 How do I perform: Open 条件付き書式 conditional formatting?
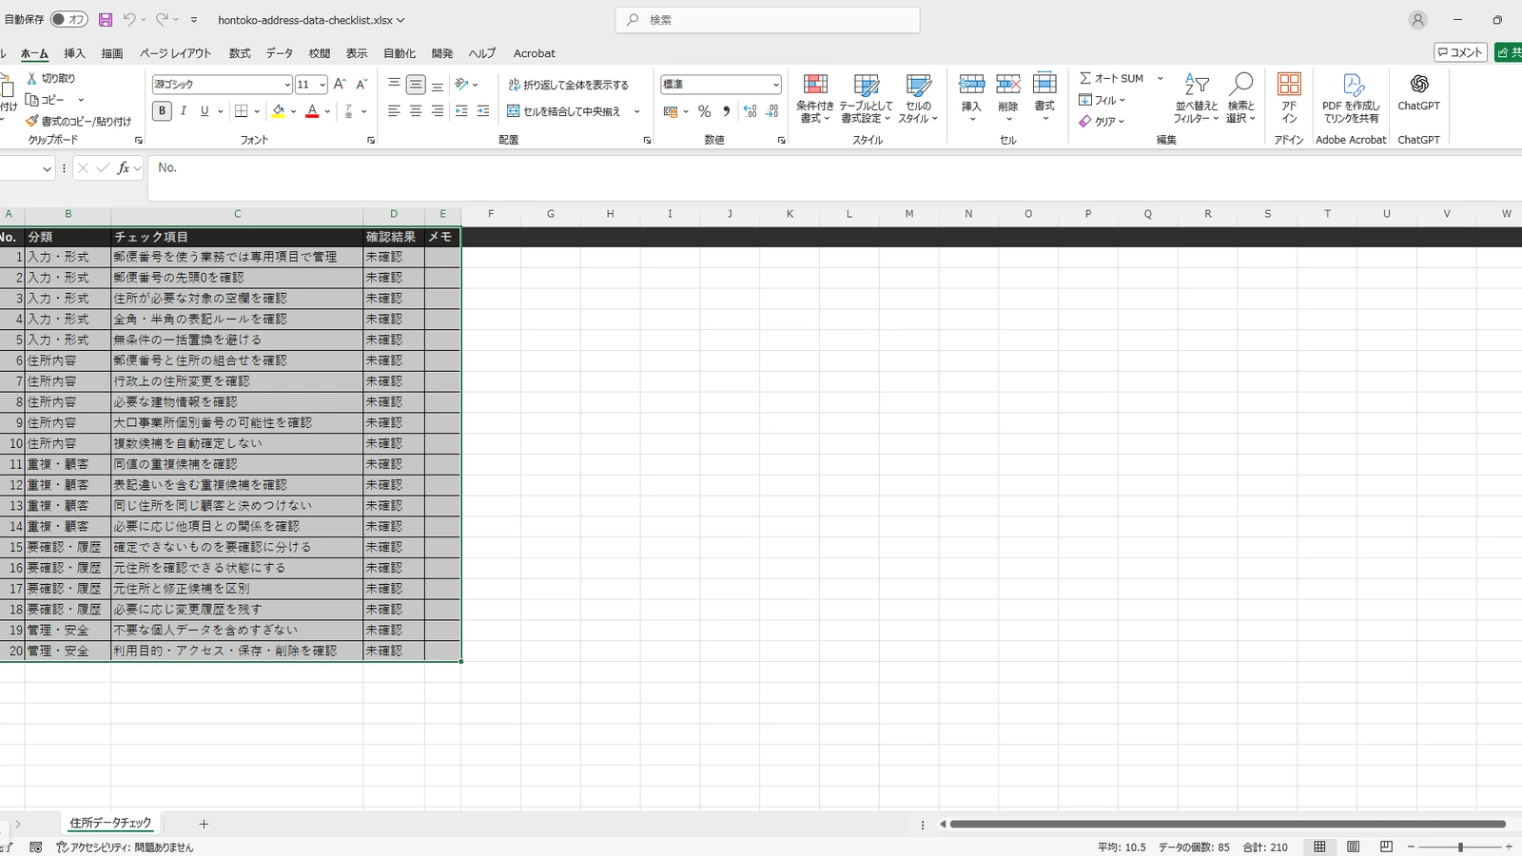pyautogui.click(x=815, y=98)
